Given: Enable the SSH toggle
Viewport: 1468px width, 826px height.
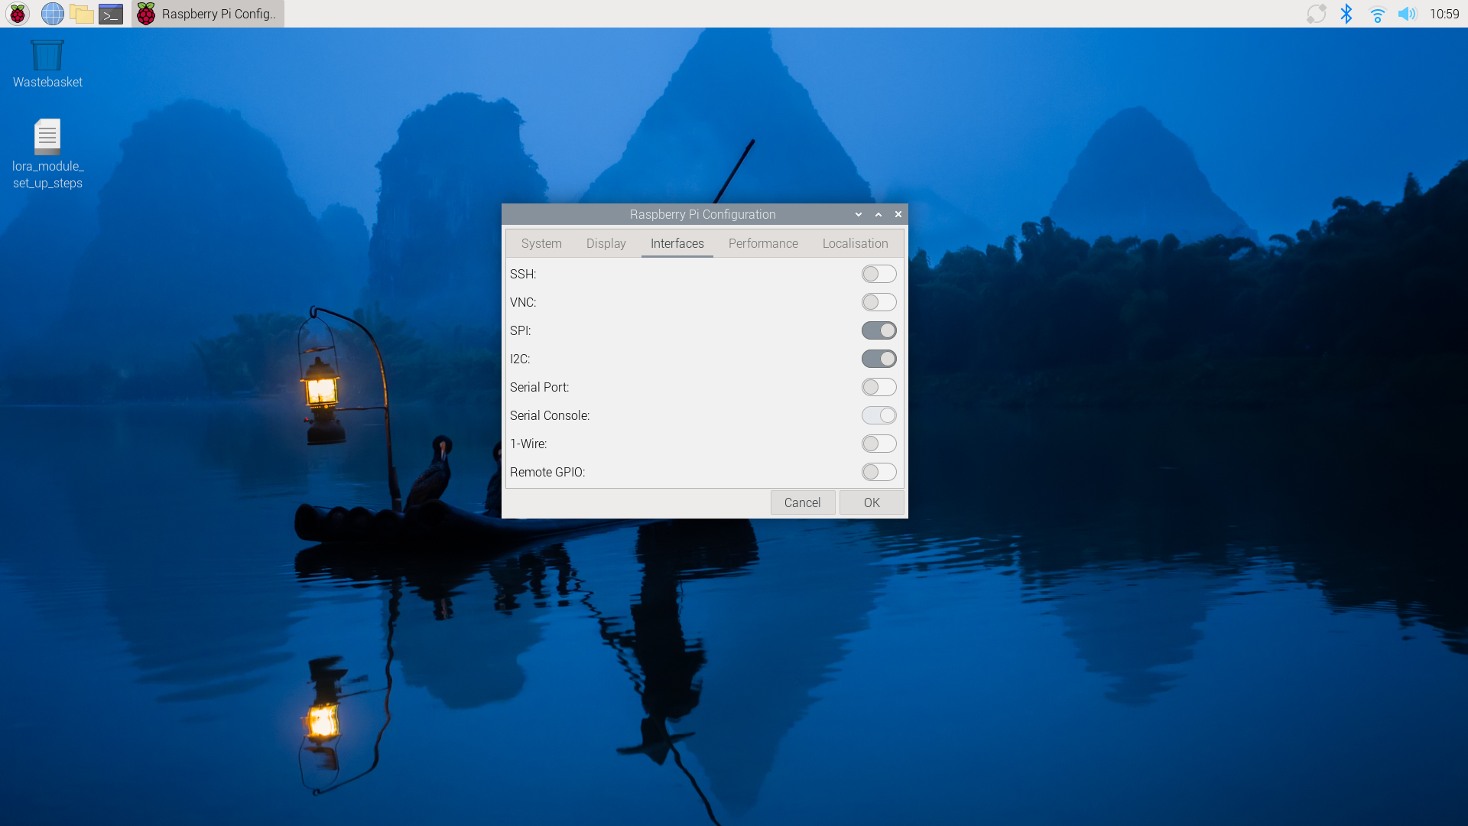Looking at the screenshot, I should tap(879, 274).
